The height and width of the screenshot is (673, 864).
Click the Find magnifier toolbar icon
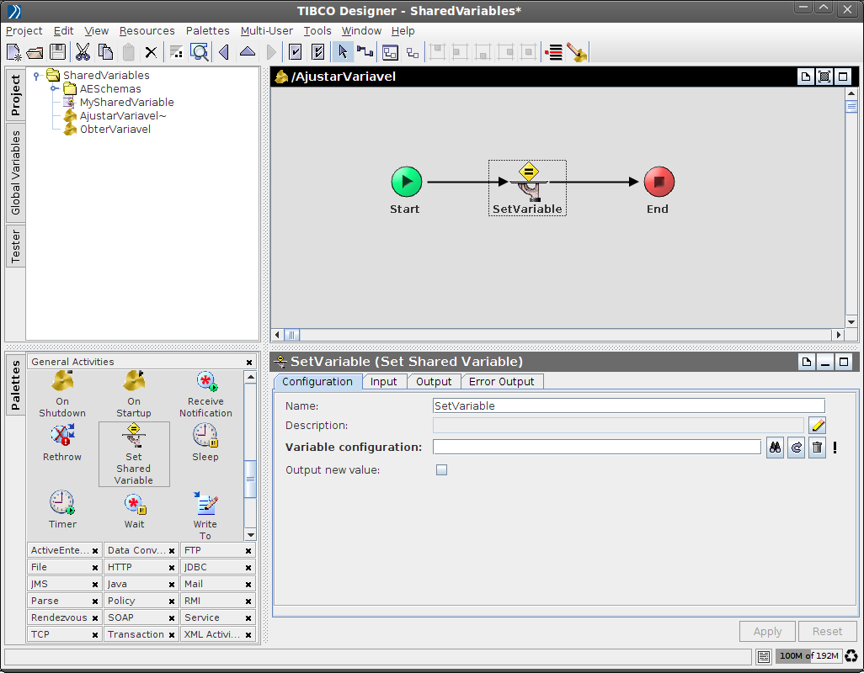pyautogui.click(x=200, y=52)
